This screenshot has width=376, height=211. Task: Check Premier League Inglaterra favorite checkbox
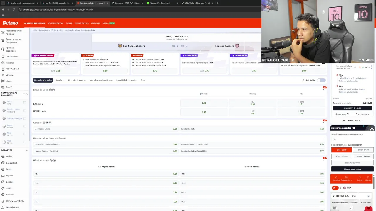25,110
